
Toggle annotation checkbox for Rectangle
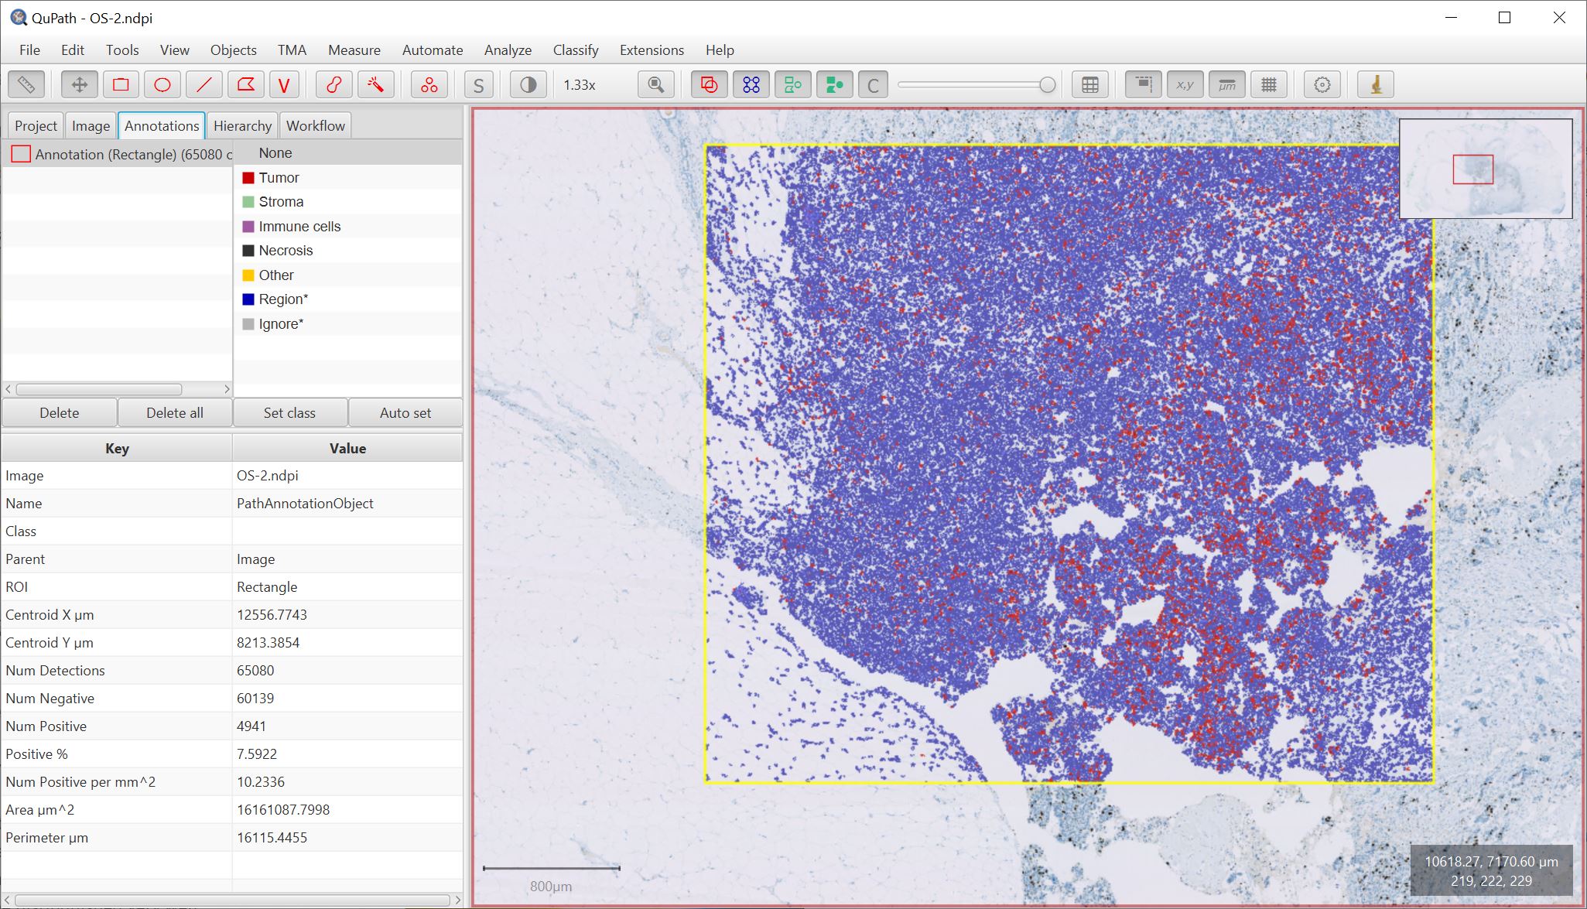click(21, 152)
